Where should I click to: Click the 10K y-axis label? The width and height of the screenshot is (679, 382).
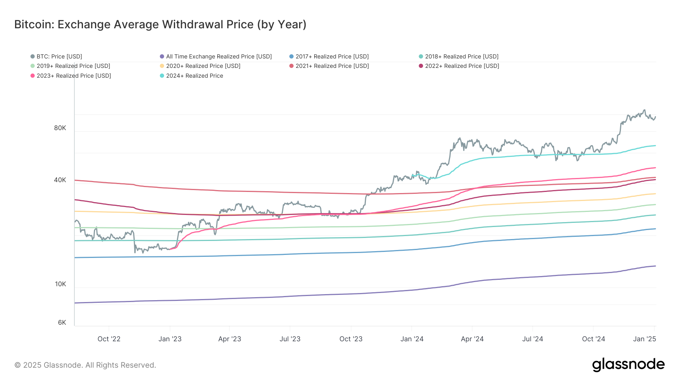pyautogui.click(x=60, y=284)
